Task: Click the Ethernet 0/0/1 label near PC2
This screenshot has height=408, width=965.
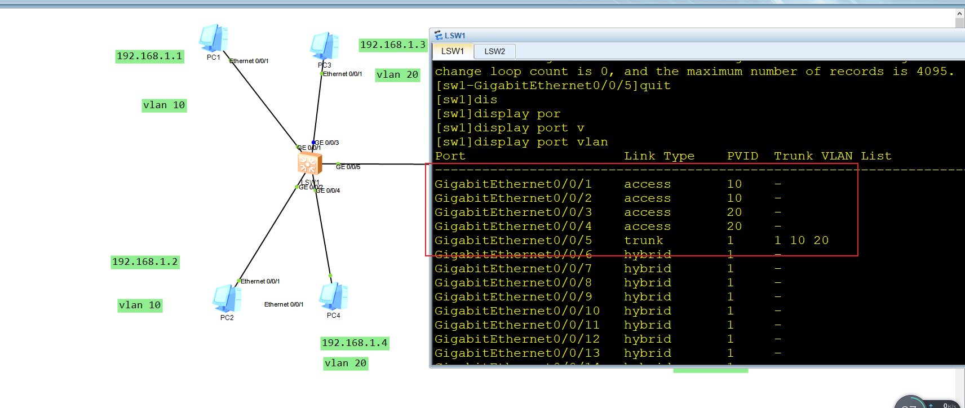Action: (x=260, y=281)
